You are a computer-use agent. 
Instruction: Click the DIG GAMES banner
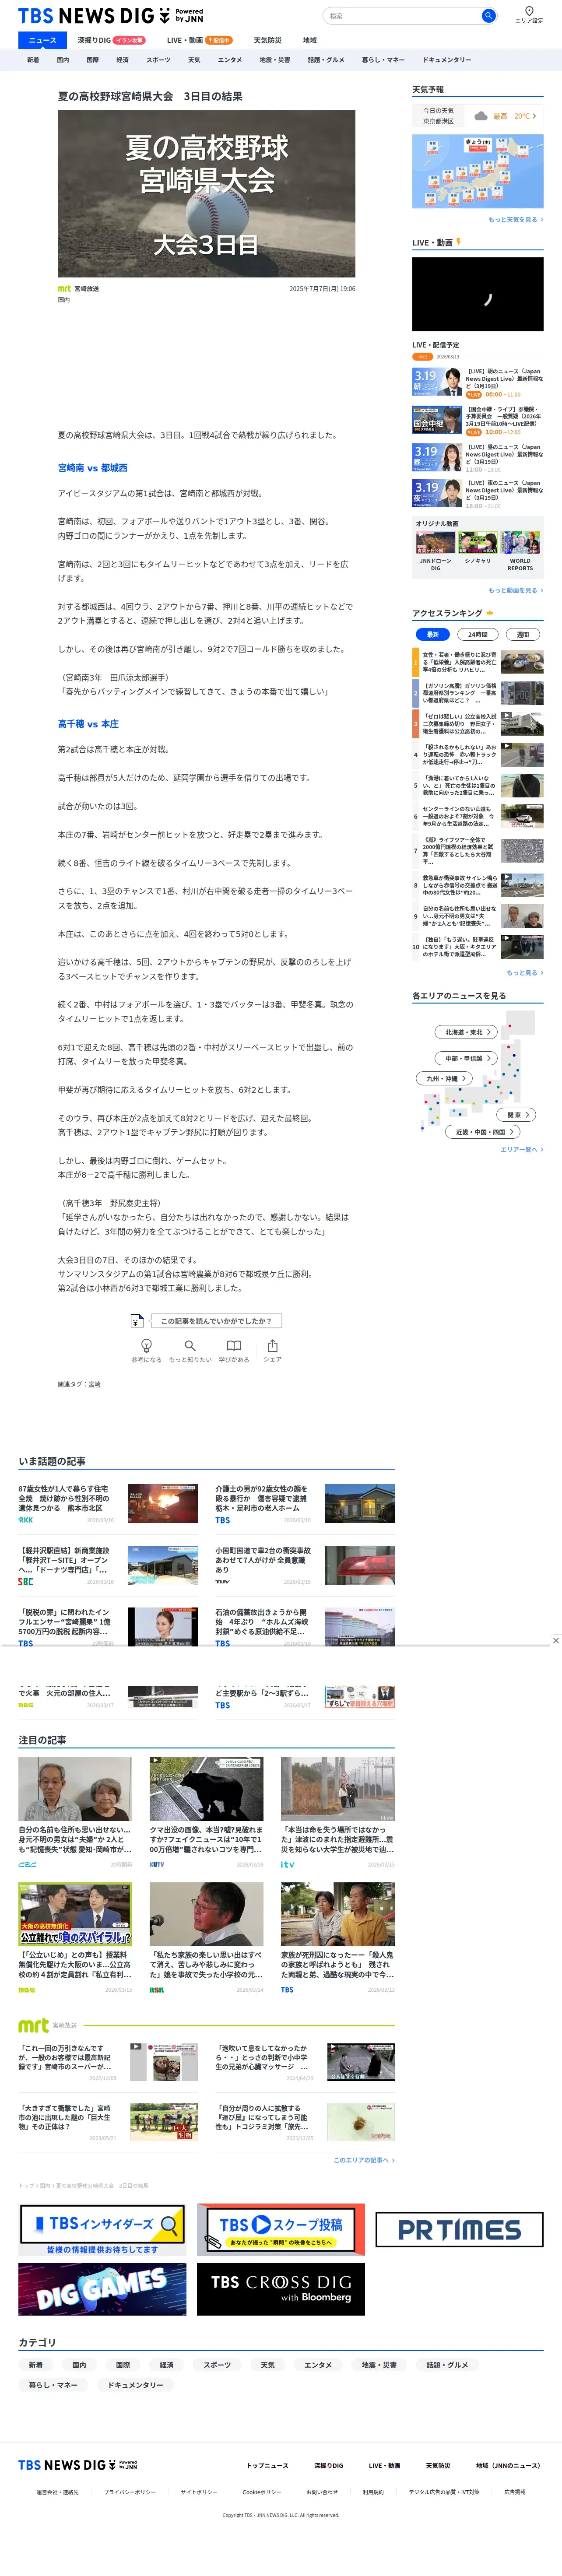tap(102, 2289)
